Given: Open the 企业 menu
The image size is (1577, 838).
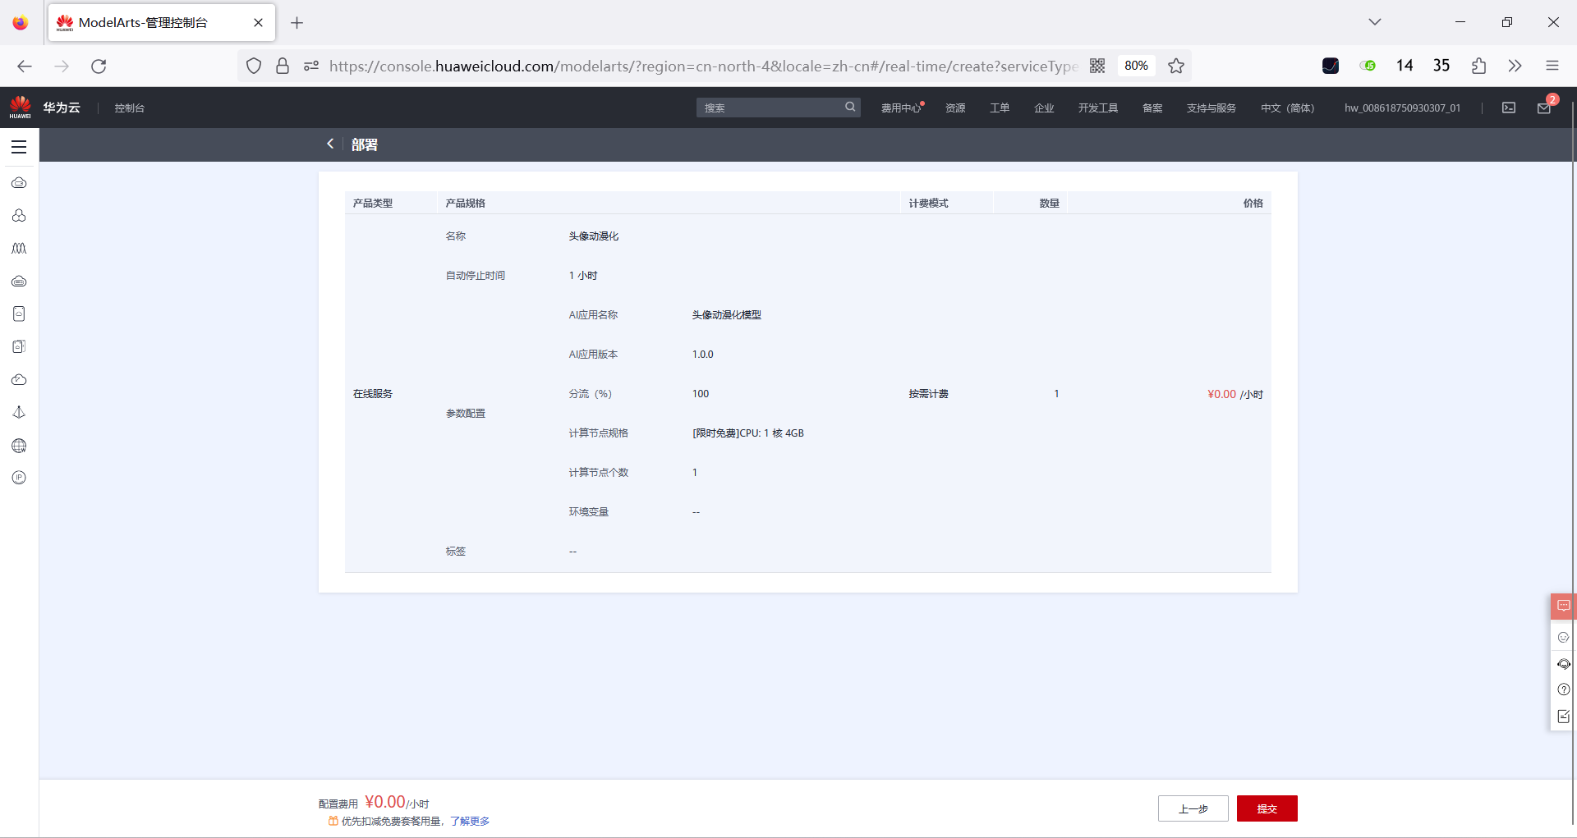Looking at the screenshot, I should coord(1044,108).
